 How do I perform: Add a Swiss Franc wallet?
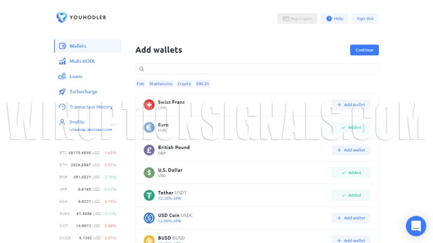[351, 105]
